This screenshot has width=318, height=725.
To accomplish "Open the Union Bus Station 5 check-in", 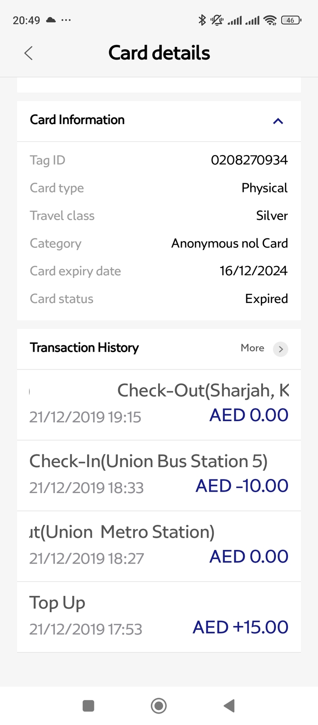I will pyautogui.click(x=159, y=475).
